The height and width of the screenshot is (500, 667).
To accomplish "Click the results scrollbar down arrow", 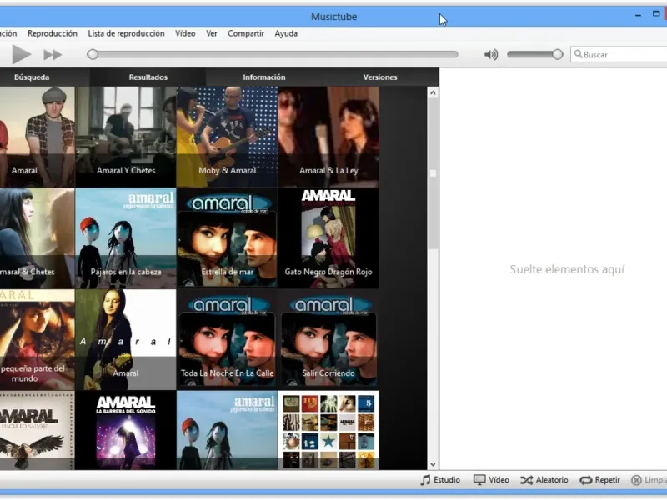I will click(433, 464).
